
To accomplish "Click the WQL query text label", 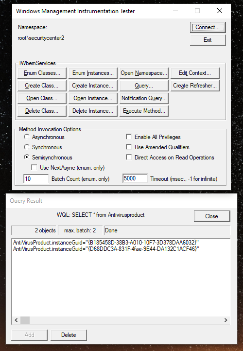I will pyautogui.click(x=101, y=215).
